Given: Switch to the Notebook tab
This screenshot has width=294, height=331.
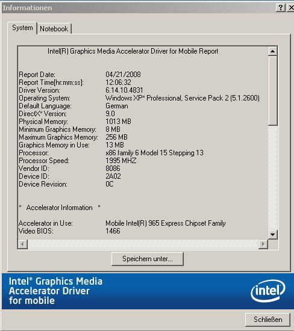Looking at the screenshot, I should click(54, 29).
